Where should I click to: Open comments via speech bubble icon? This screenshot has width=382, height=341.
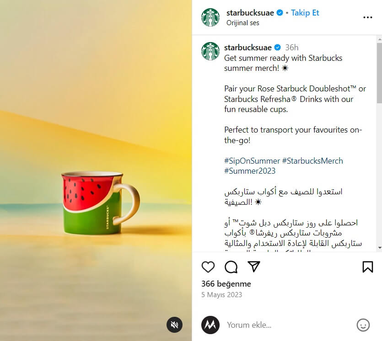pyautogui.click(x=231, y=267)
